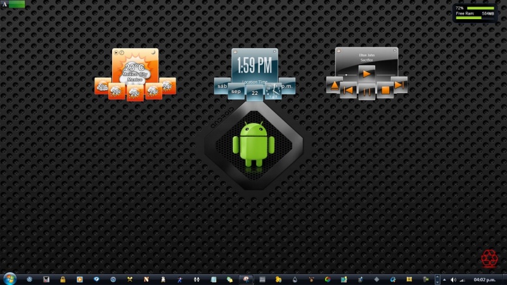507x285 pixels.
Task: Switch to the highlighted active taskbar app
Action: 246,279
